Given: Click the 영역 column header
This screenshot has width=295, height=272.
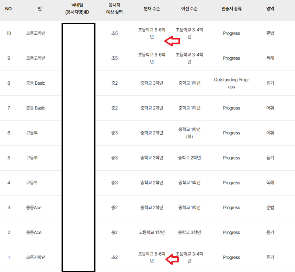Looking at the screenshot, I should click(x=270, y=8).
